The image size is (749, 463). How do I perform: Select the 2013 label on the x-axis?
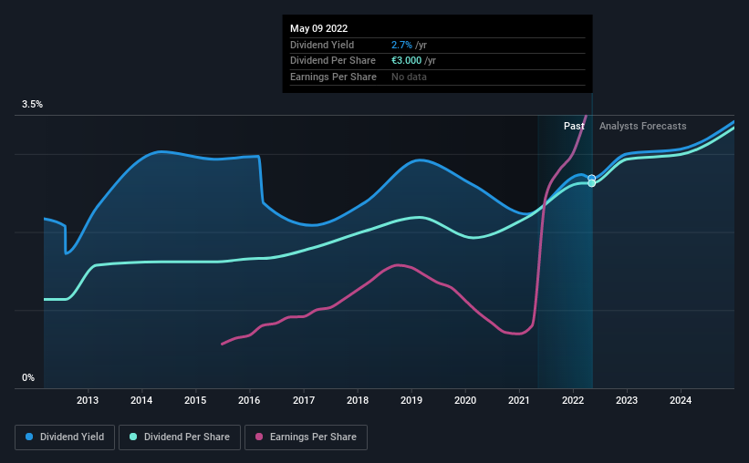pyautogui.click(x=88, y=400)
